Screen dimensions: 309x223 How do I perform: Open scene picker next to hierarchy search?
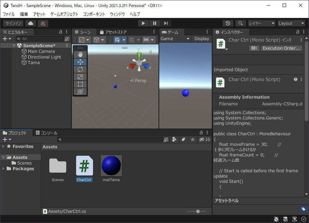coord(67,39)
